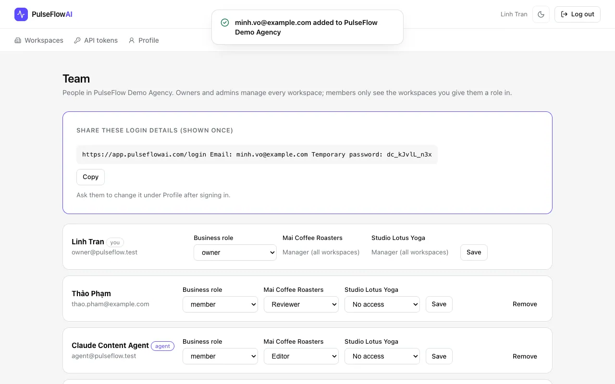
Task: Click the green success checkmark in the notification
Action: (x=224, y=23)
